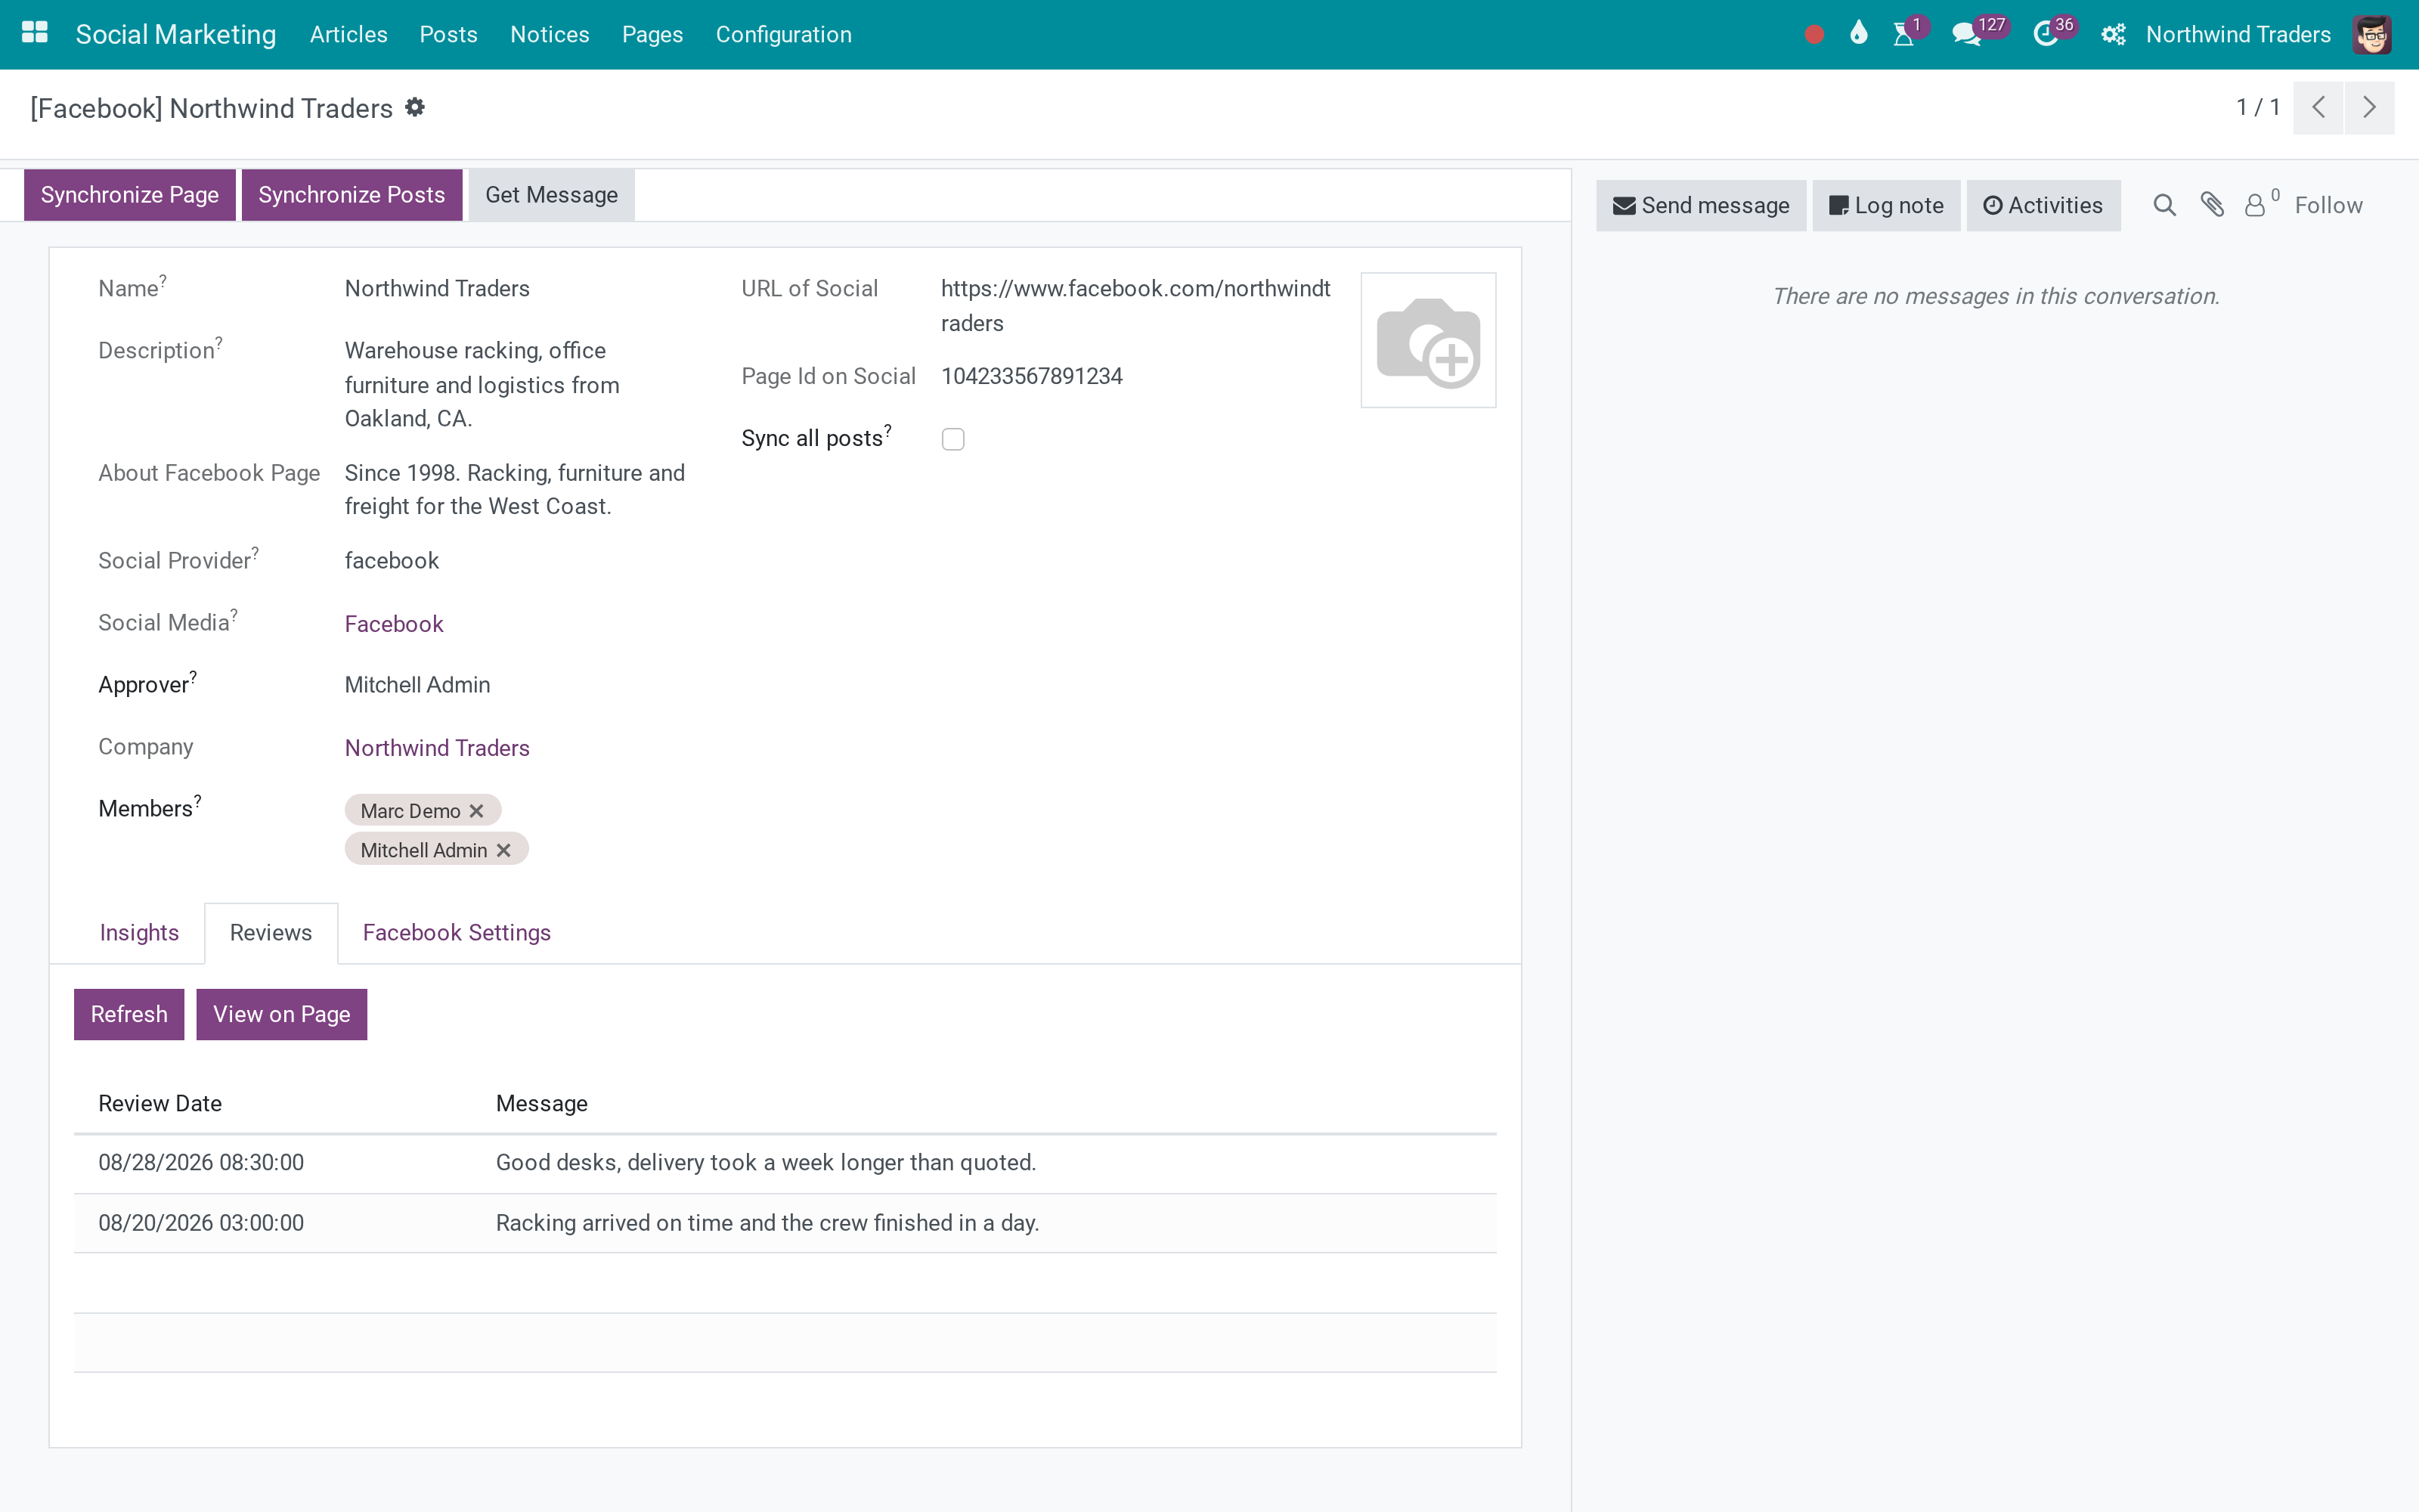The height and width of the screenshot is (1512, 2419).
Task: Edit the About Facebook Page field
Action: (515, 490)
